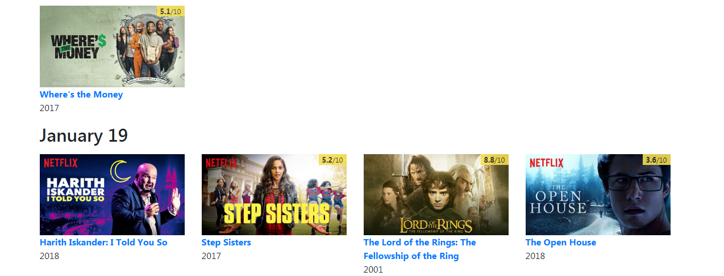Open the Where's the Money poster thumbnail
This screenshot has width=724, height=276.
point(112,46)
